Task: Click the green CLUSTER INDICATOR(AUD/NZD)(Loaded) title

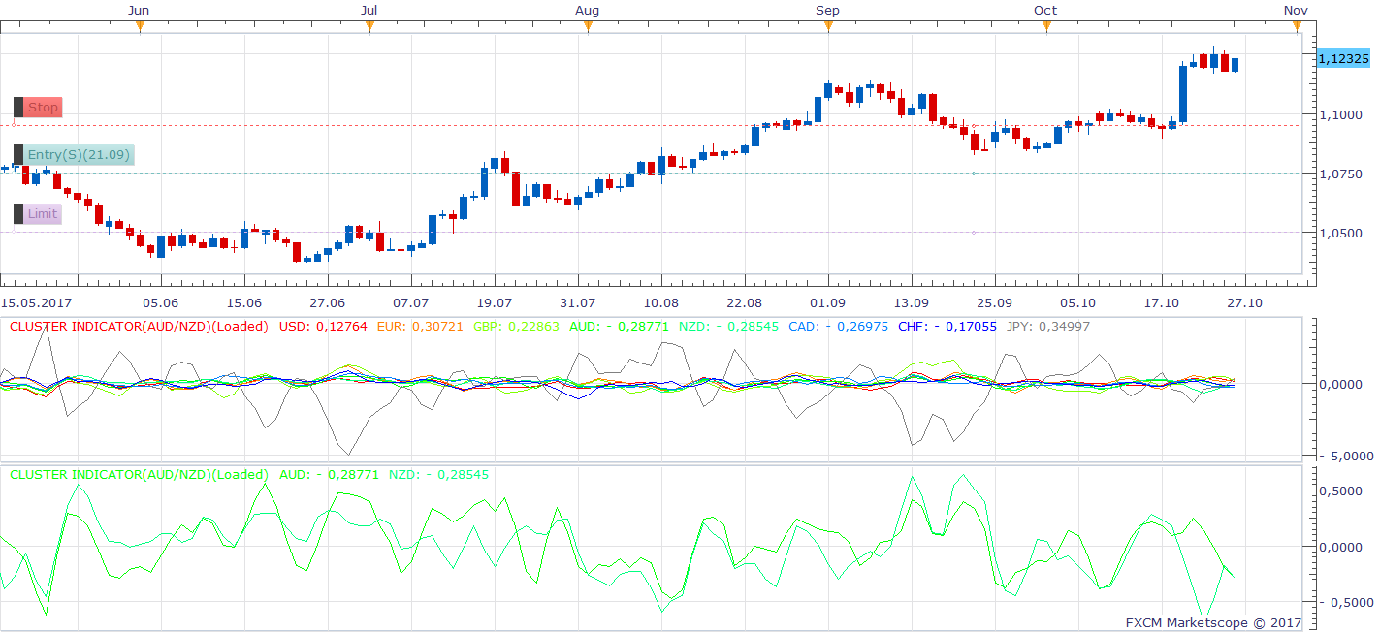Action: [139, 475]
